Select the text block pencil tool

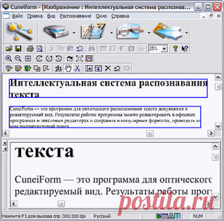(9, 68)
